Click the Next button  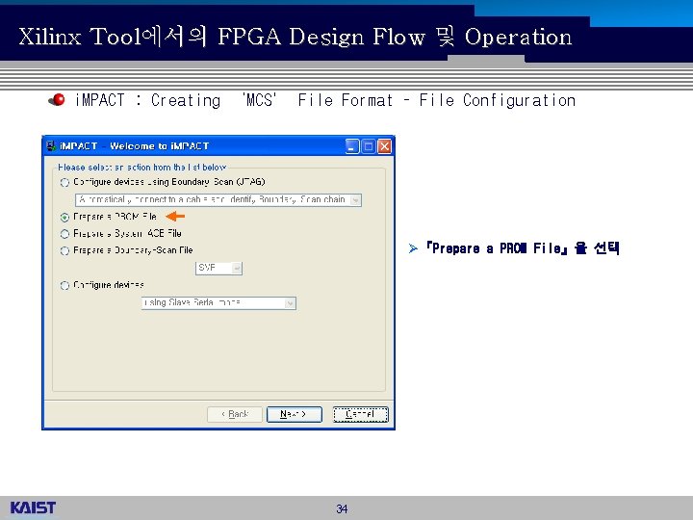coord(295,414)
